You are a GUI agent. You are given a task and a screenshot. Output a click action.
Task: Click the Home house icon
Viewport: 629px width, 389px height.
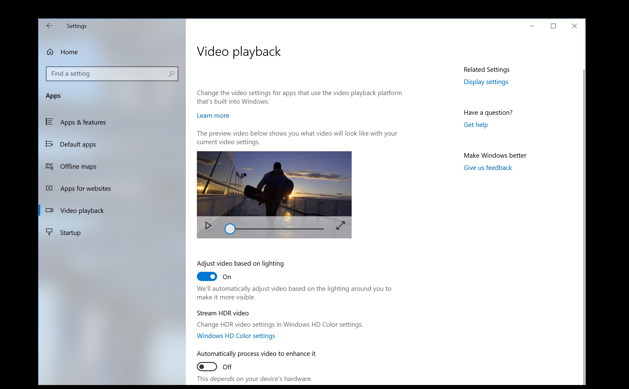pos(50,52)
